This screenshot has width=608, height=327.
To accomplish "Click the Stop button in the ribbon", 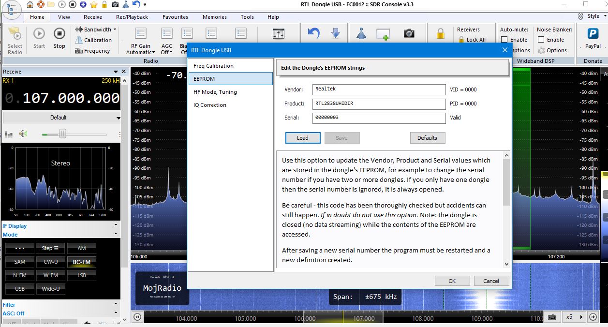I will (x=59, y=38).
